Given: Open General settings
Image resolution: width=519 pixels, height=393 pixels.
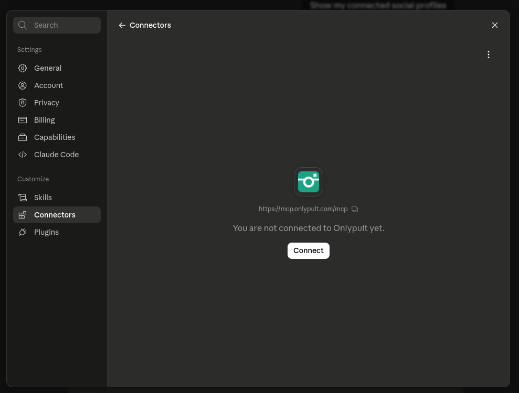Looking at the screenshot, I should (57, 68).
